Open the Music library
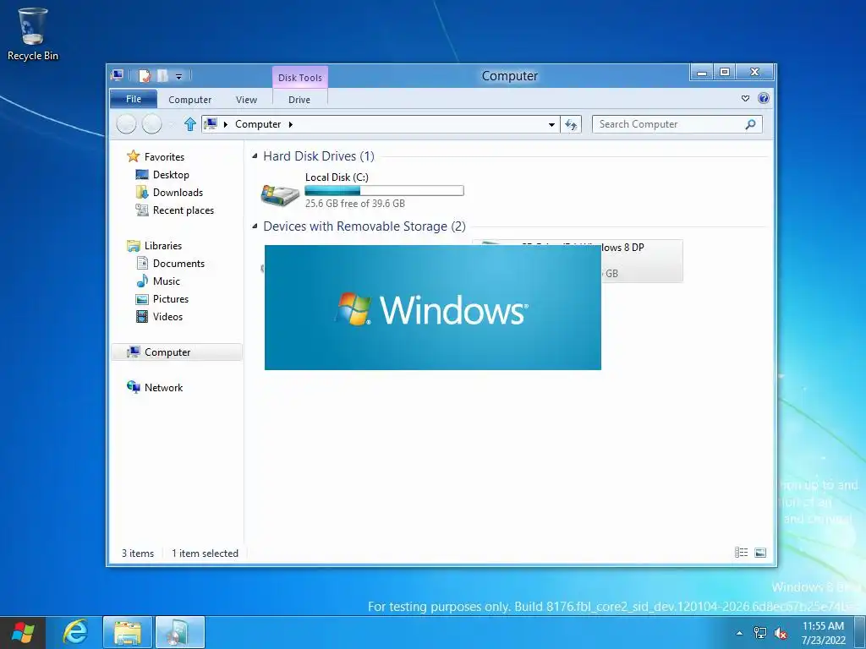 (x=167, y=281)
